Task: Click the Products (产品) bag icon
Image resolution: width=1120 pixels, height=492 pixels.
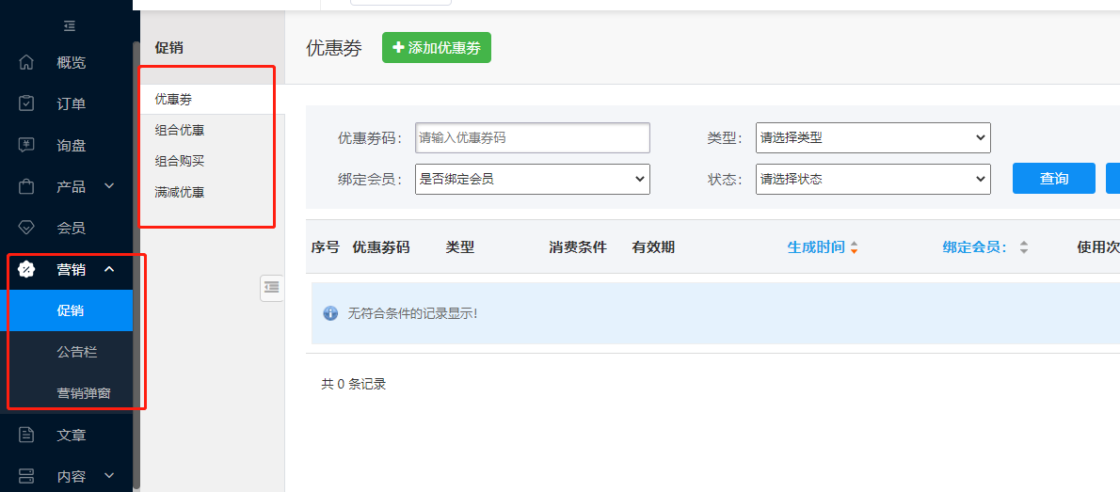Action: [x=26, y=186]
